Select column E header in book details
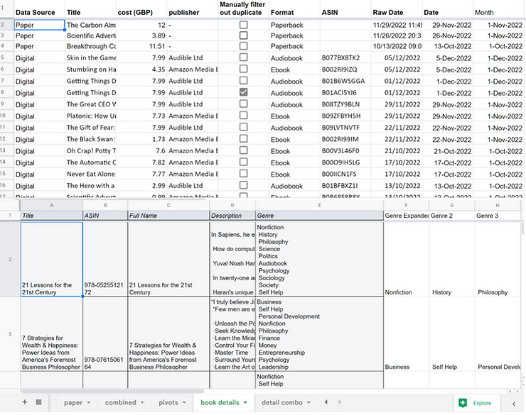Screen dimensions: 526x415 [319, 205]
